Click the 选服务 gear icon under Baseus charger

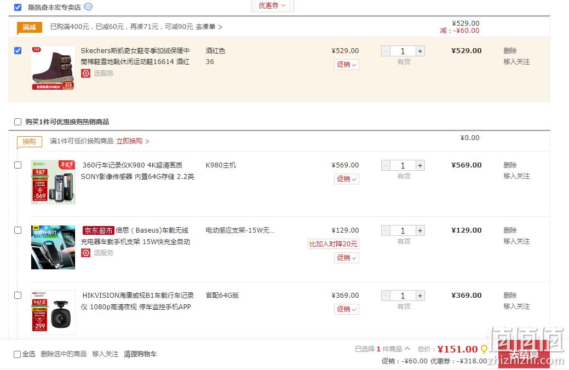(85, 253)
